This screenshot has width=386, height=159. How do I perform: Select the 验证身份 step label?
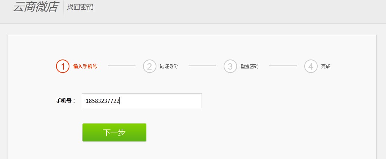click(169, 66)
